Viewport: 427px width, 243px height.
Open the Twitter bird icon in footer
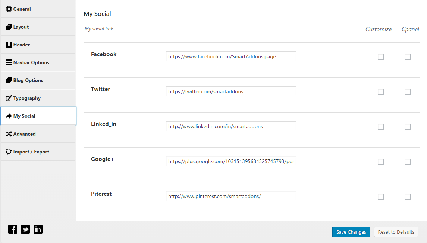(25, 229)
